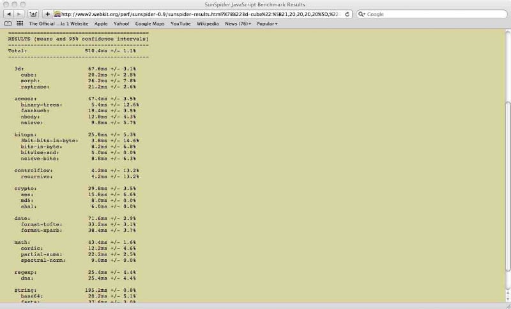Go back with the Back arrow button
This screenshot has width=511, height=309.
click(9, 14)
